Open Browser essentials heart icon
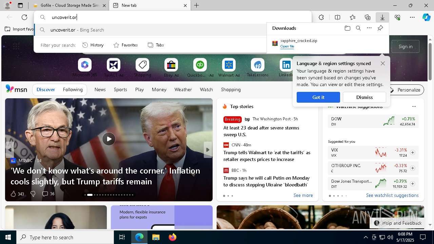 pyautogui.click(x=397, y=17)
